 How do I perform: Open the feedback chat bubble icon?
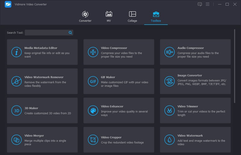coord(200,4)
